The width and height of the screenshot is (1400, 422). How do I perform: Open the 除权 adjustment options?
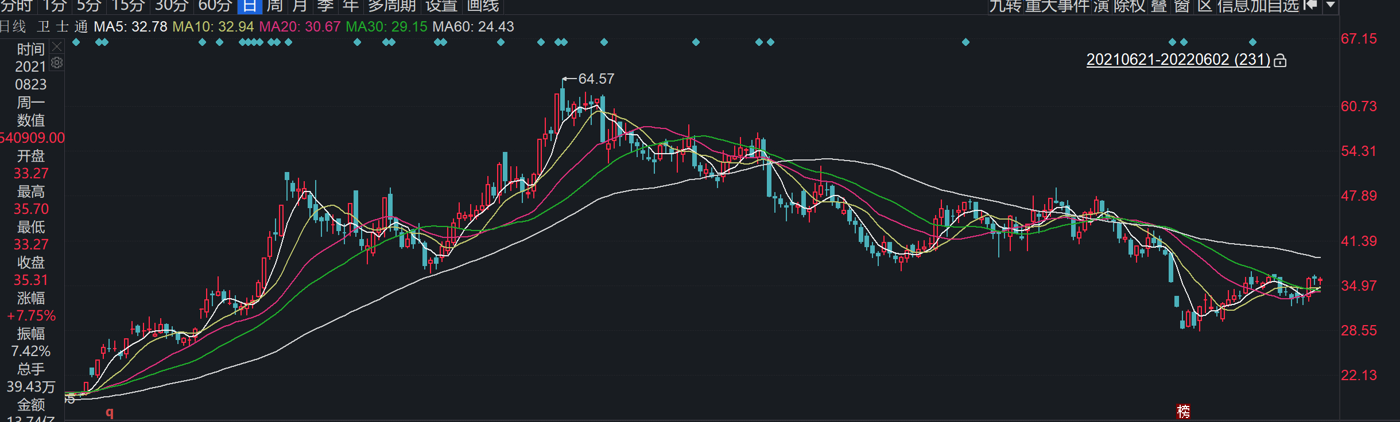pos(1130,6)
